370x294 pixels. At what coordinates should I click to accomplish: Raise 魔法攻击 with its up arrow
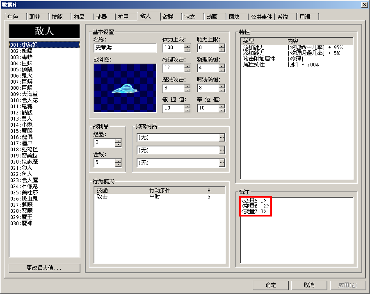point(187,86)
